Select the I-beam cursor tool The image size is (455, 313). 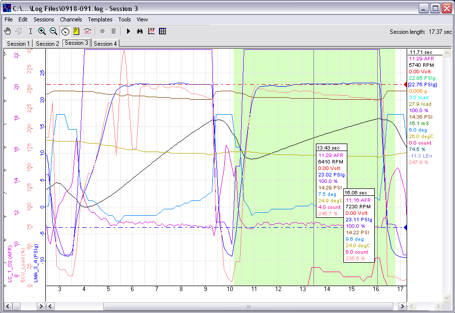(x=30, y=31)
